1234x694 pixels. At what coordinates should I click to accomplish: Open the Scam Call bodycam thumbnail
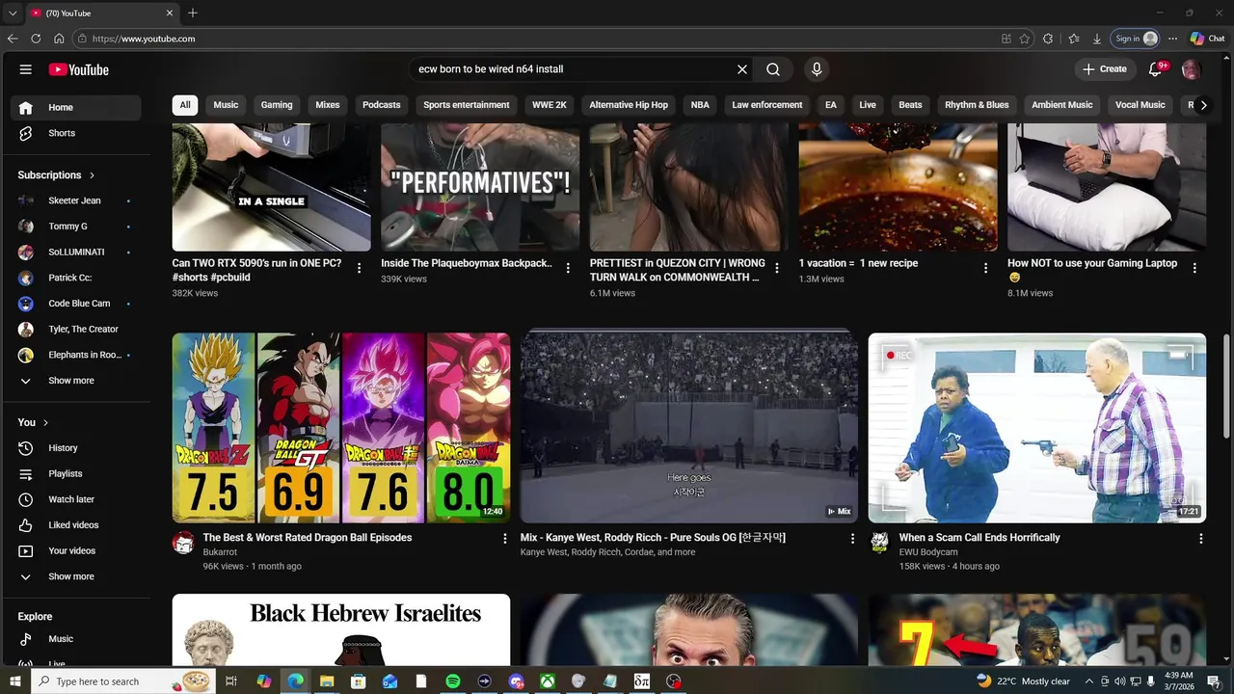pos(1037,428)
